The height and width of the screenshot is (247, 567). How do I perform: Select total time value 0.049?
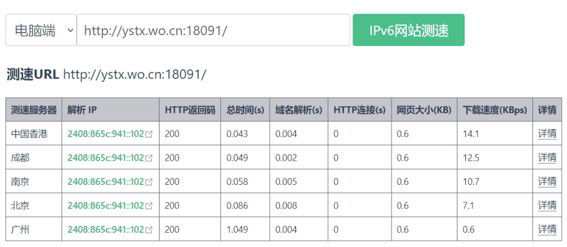pyautogui.click(x=237, y=158)
